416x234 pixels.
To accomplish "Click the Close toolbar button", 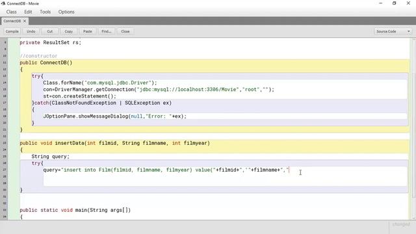I will [125, 31].
